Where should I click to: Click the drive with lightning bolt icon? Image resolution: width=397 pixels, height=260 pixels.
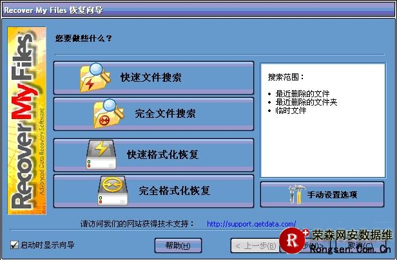(x=101, y=154)
